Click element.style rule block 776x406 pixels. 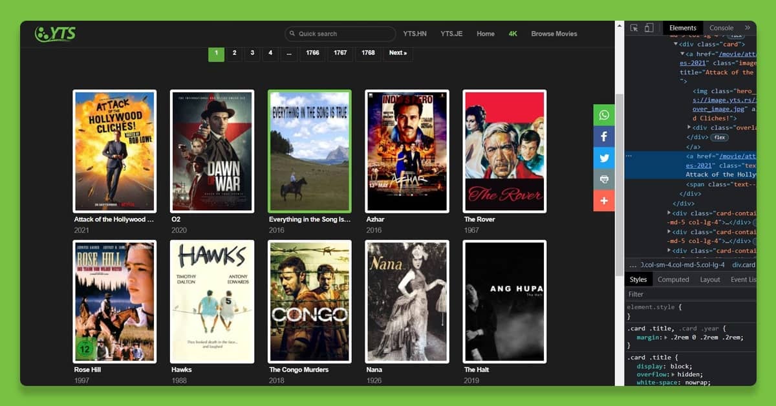click(x=691, y=312)
